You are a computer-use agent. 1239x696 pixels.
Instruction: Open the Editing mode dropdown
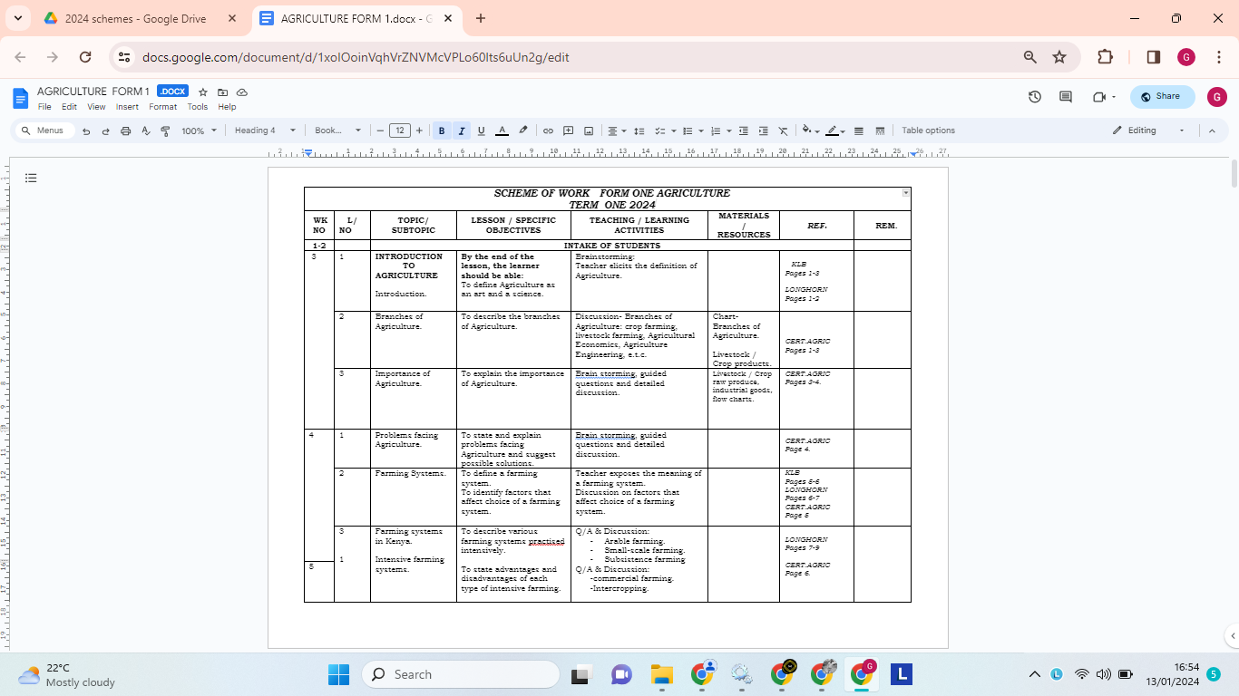[1148, 130]
